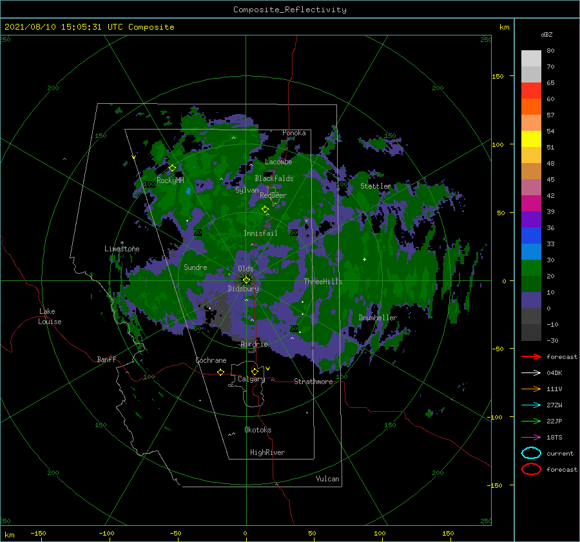Screen dimensions: 580x542
Task: Select the blue 33 dBZ color swatch
Action: click(531, 236)
